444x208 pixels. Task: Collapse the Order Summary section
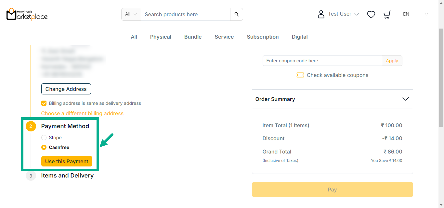405,99
